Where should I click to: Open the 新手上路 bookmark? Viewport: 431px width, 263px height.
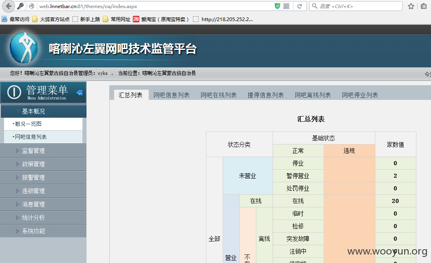pos(86,19)
